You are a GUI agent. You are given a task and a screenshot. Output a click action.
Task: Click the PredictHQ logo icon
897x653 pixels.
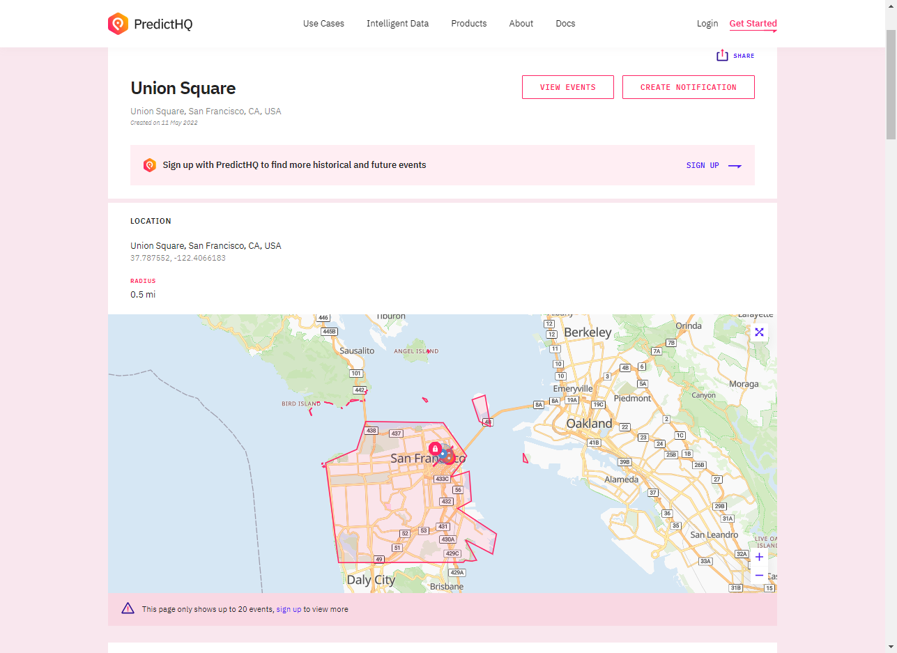click(118, 24)
